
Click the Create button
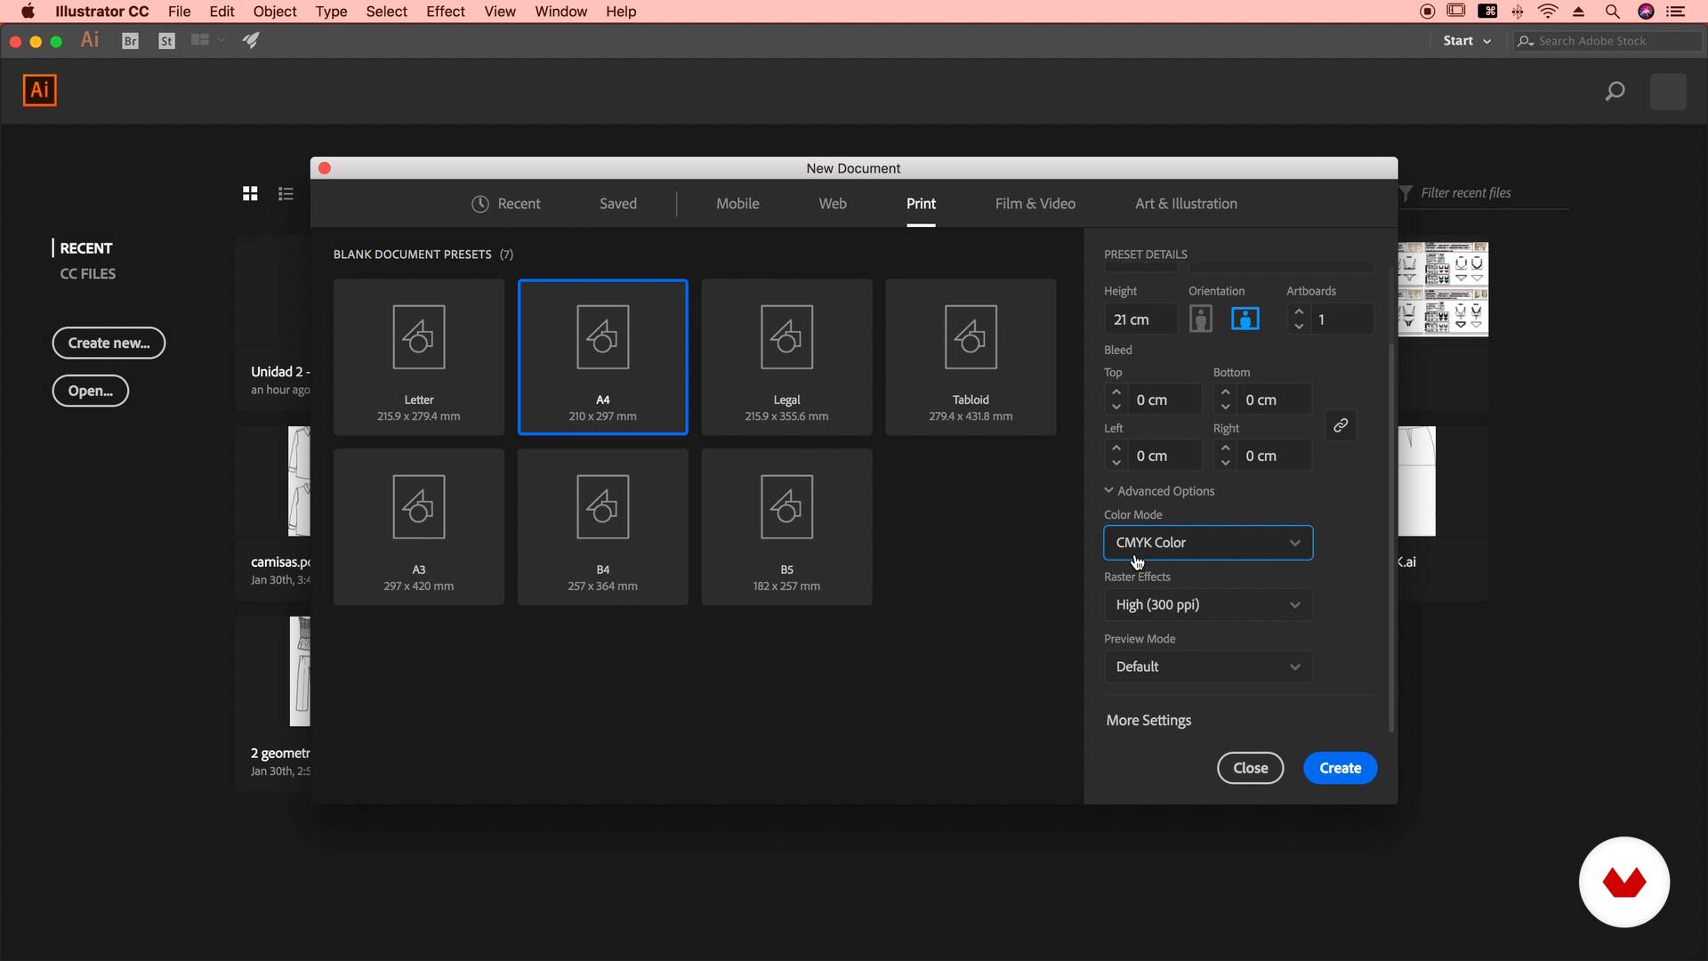click(x=1340, y=768)
